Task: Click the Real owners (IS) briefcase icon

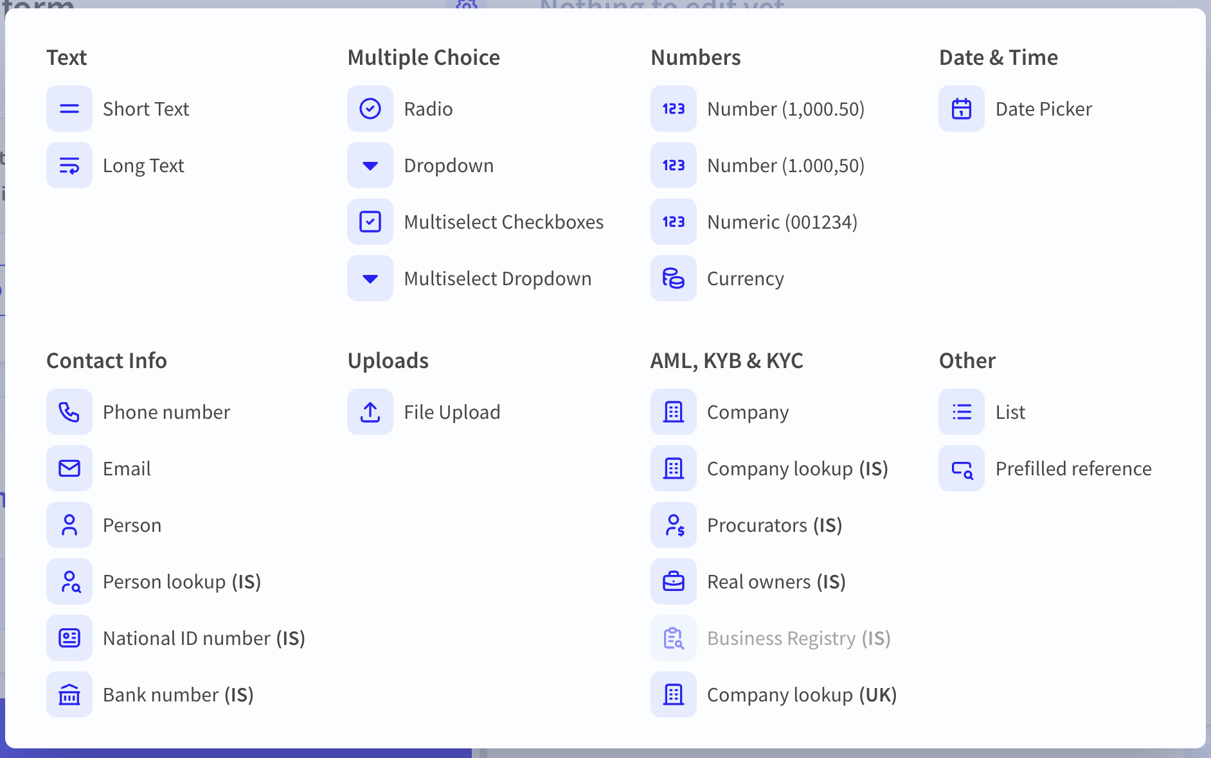Action: point(674,581)
